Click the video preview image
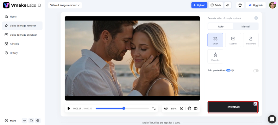Image resolution: width=278 pixels, height=125 pixels. [x=132, y=59]
